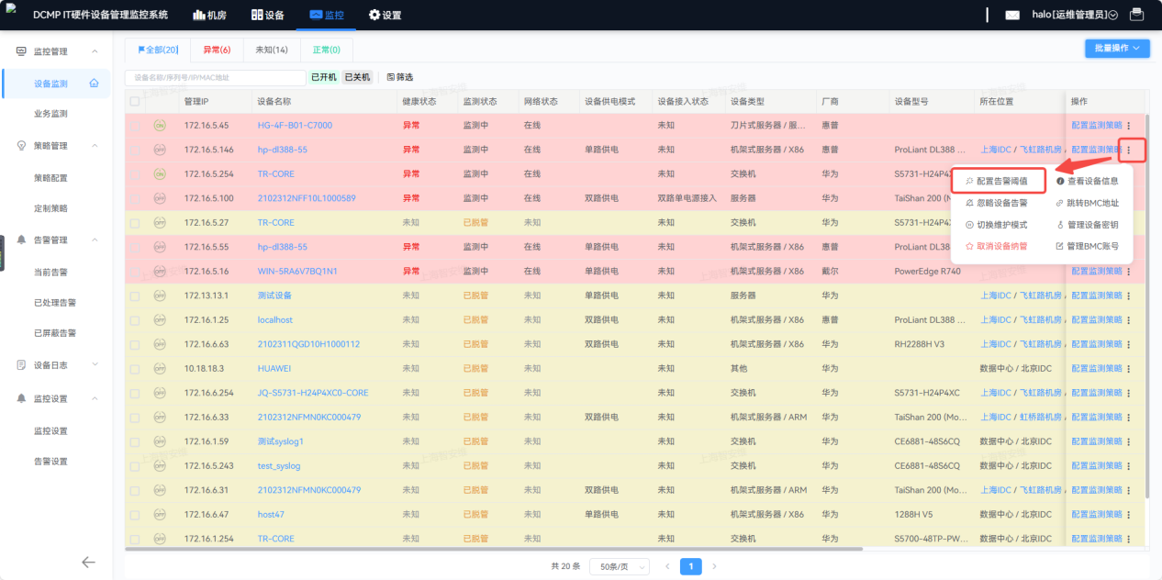Click the home icon beside 设备监测
Viewport: 1162px width, 580px height.
pyautogui.click(x=94, y=84)
